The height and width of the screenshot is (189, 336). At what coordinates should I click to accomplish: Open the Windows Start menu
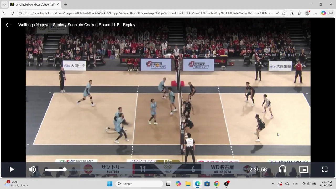click(x=110, y=184)
